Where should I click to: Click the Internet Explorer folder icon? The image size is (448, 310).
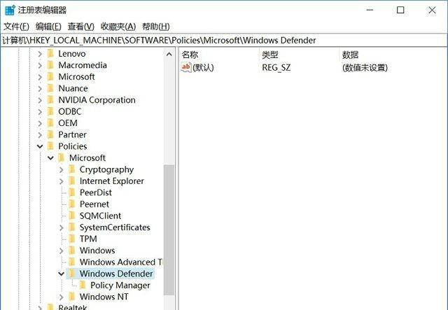point(72,181)
